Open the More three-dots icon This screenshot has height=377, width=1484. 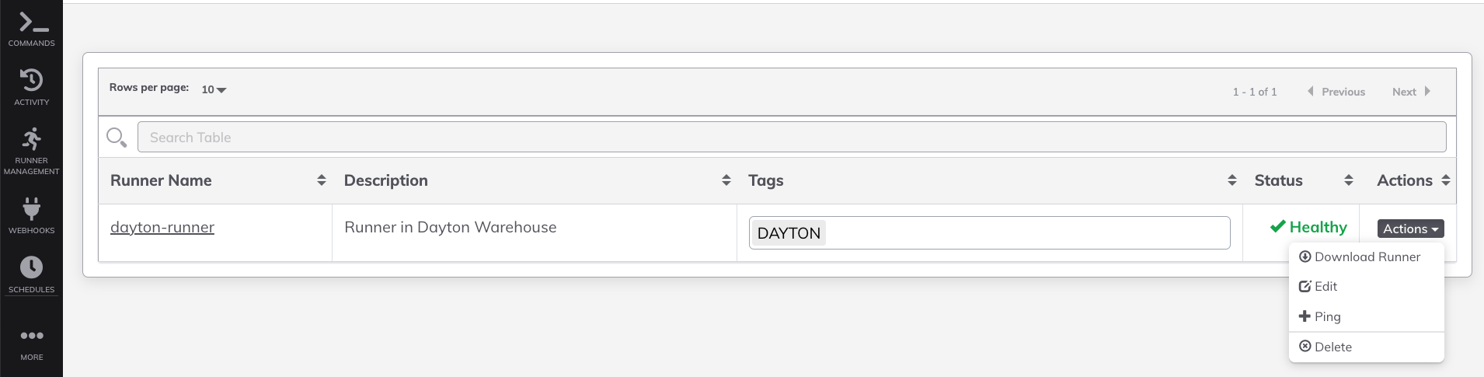tap(32, 336)
